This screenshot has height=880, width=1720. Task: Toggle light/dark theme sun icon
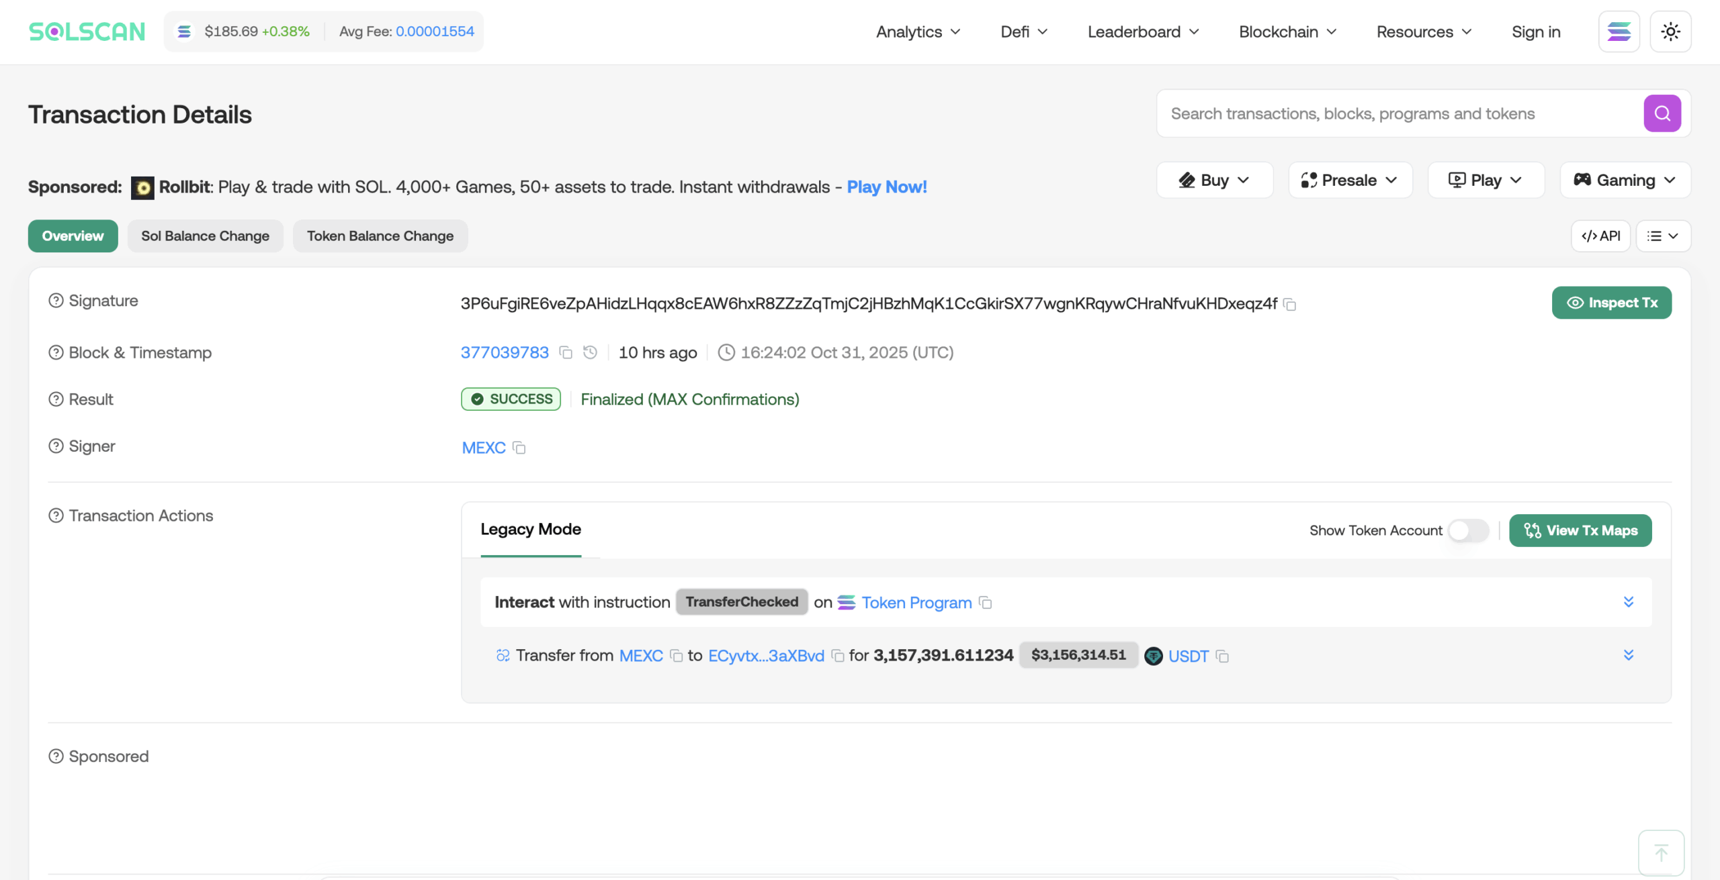pyautogui.click(x=1670, y=32)
